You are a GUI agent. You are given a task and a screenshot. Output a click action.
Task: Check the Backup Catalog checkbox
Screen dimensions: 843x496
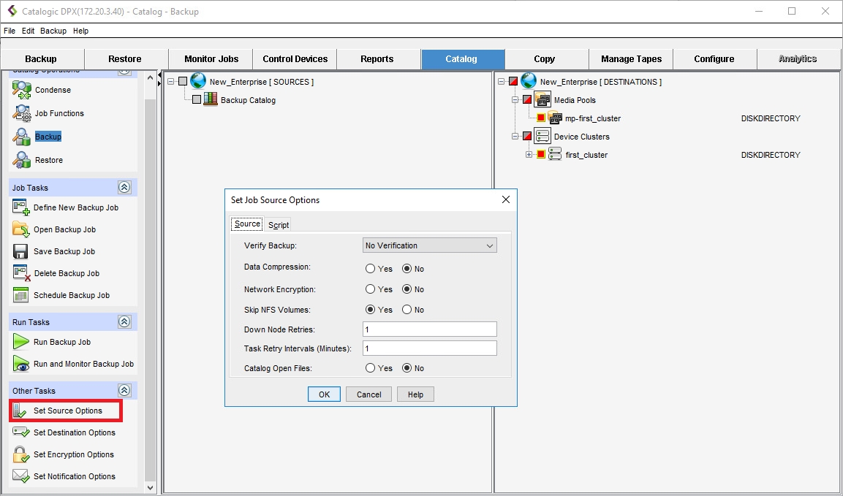coord(197,100)
